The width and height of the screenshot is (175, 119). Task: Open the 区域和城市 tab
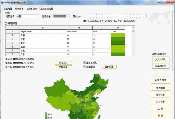point(32,9)
